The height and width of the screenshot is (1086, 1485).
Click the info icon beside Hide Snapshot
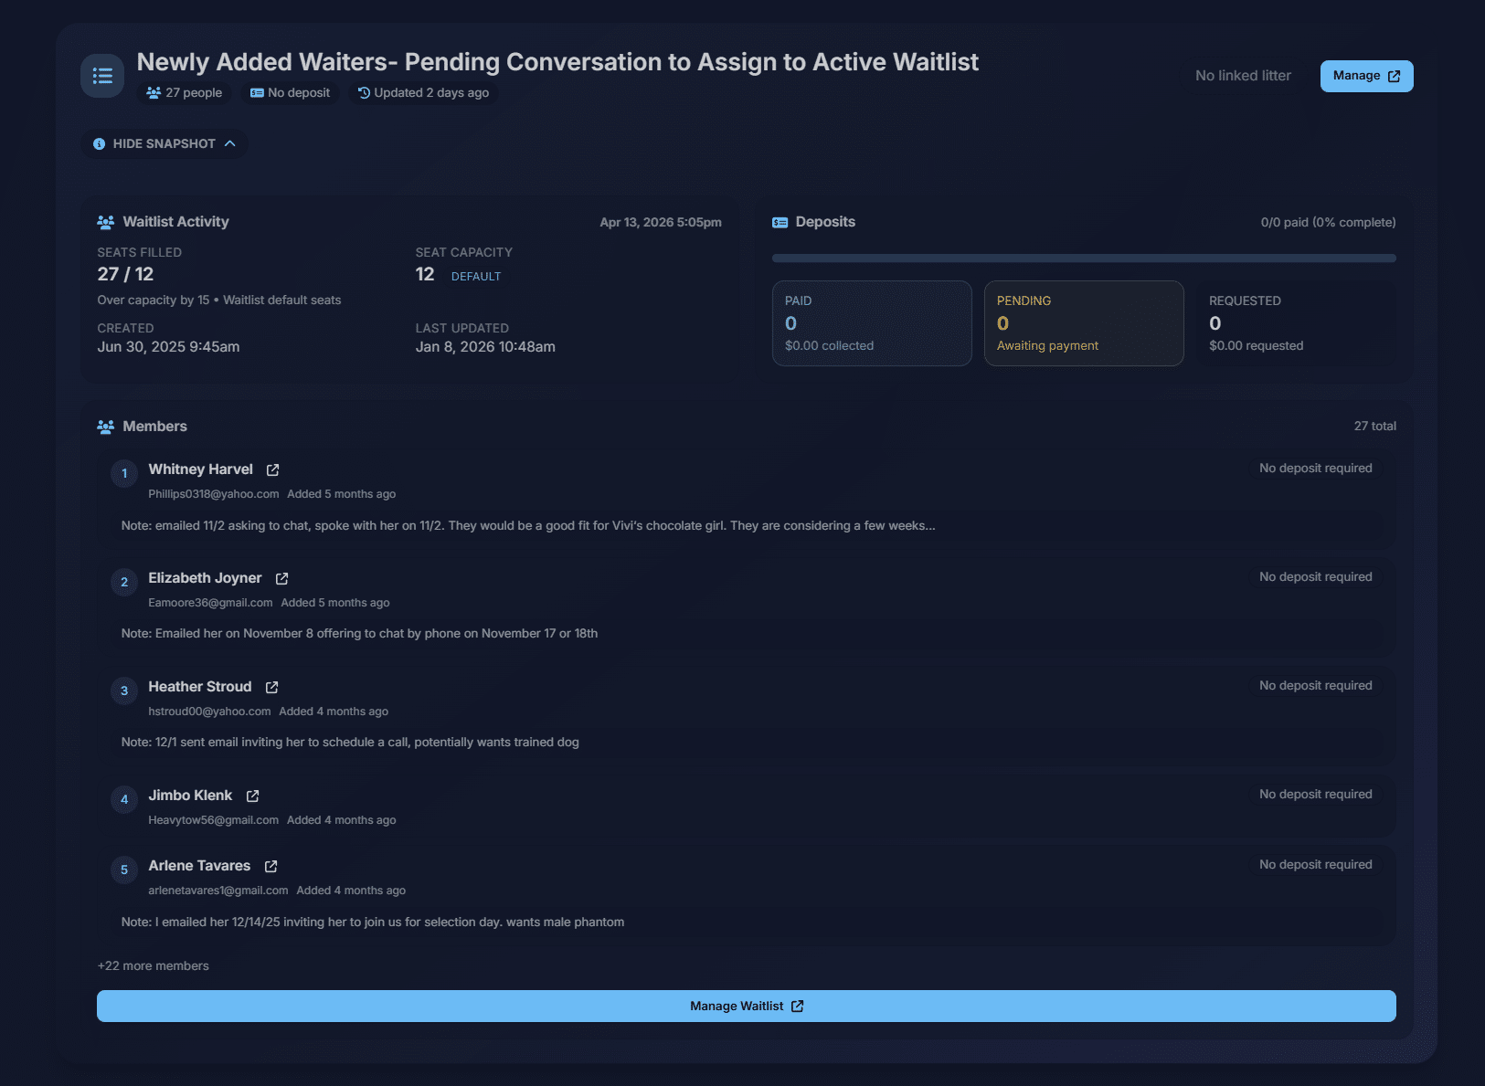[99, 143]
